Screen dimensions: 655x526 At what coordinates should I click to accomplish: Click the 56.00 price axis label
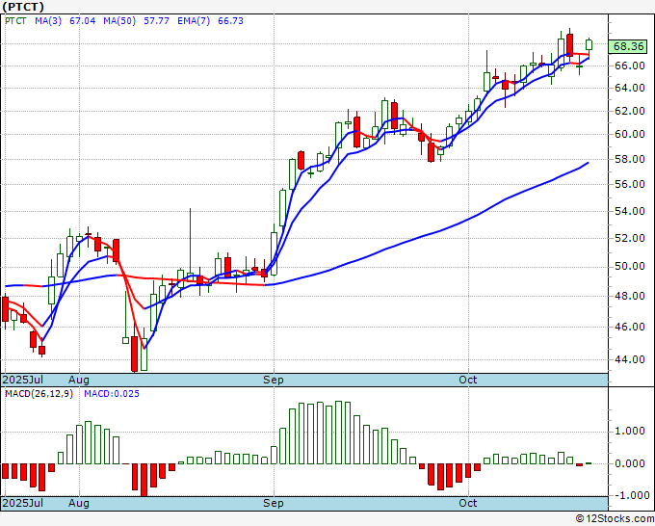pos(630,184)
